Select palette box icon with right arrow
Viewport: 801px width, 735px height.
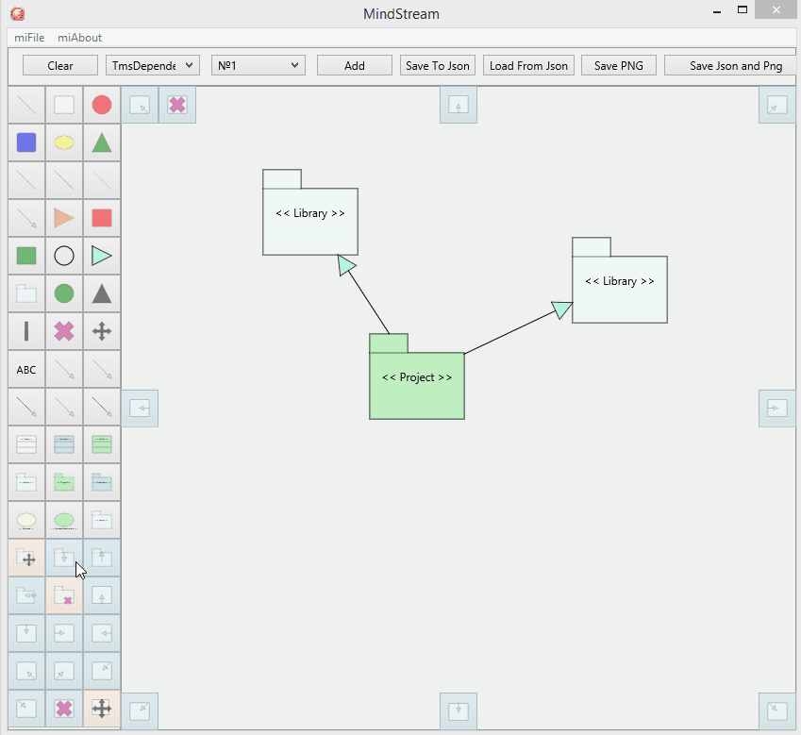(x=64, y=633)
